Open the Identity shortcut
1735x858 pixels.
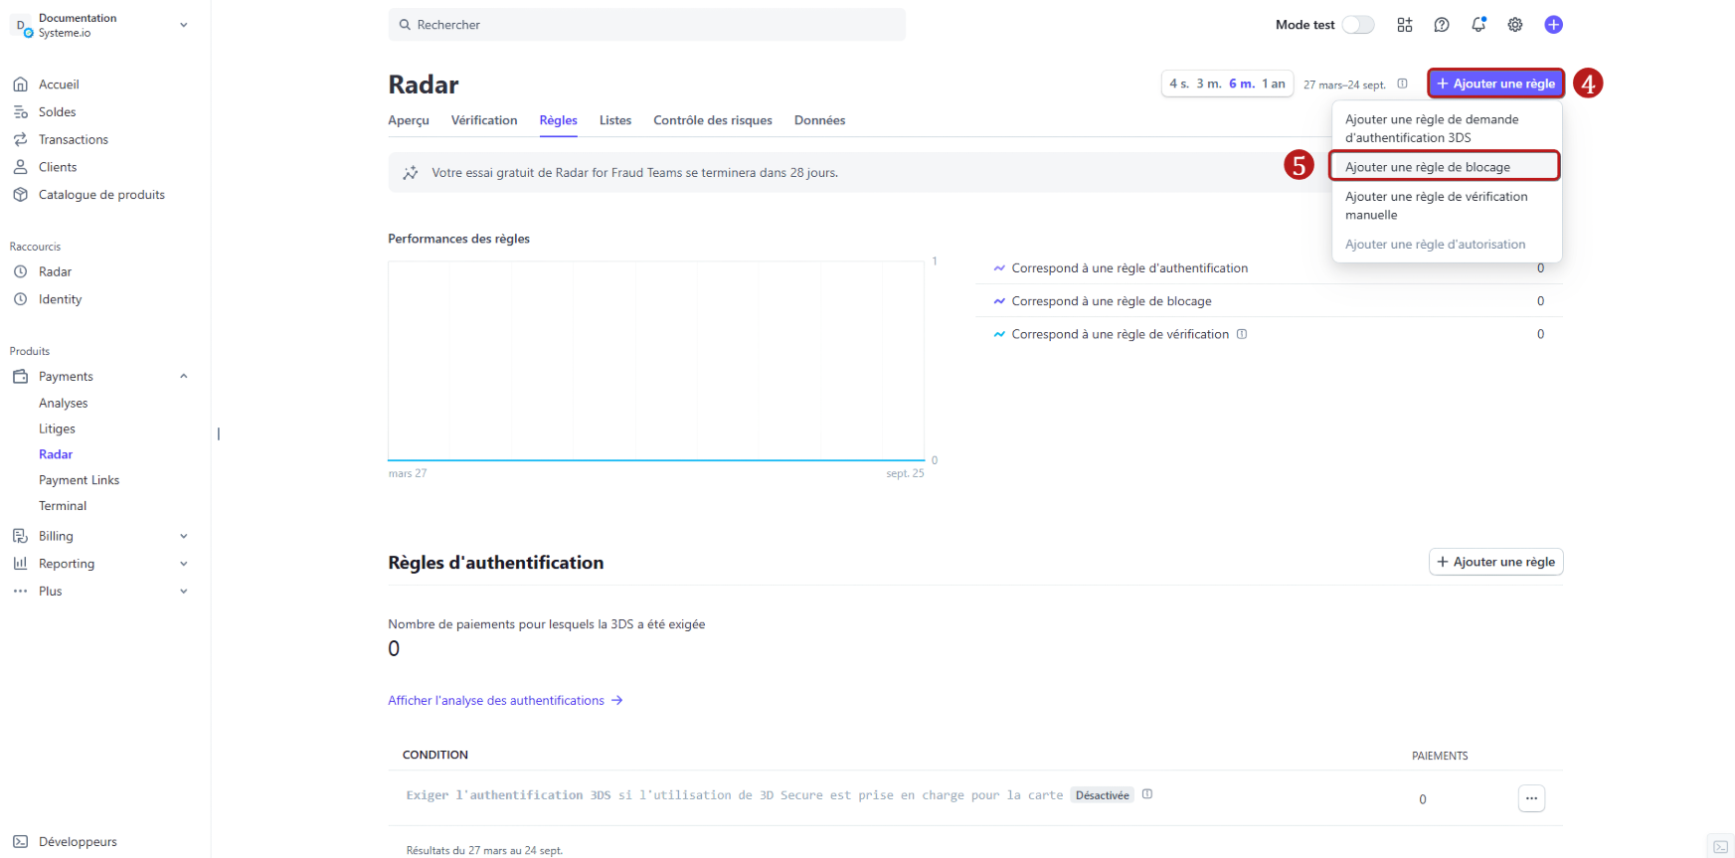[60, 299]
